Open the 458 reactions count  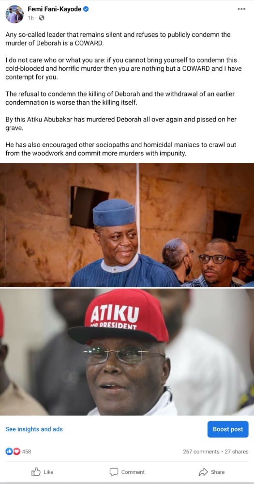coord(27,452)
